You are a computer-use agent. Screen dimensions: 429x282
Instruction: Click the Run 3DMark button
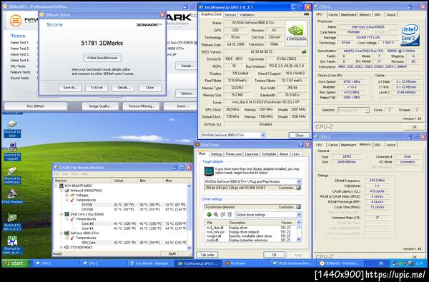point(36,106)
